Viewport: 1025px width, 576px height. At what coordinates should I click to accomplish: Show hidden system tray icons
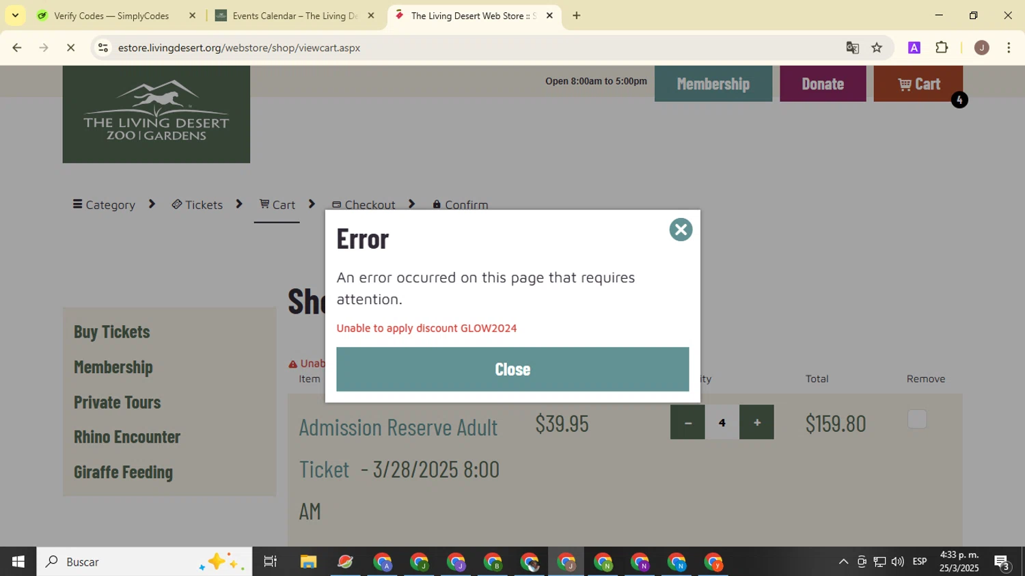point(843,562)
